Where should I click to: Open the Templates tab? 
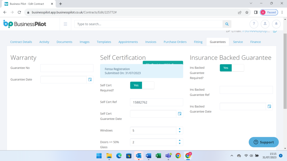pos(104,42)
